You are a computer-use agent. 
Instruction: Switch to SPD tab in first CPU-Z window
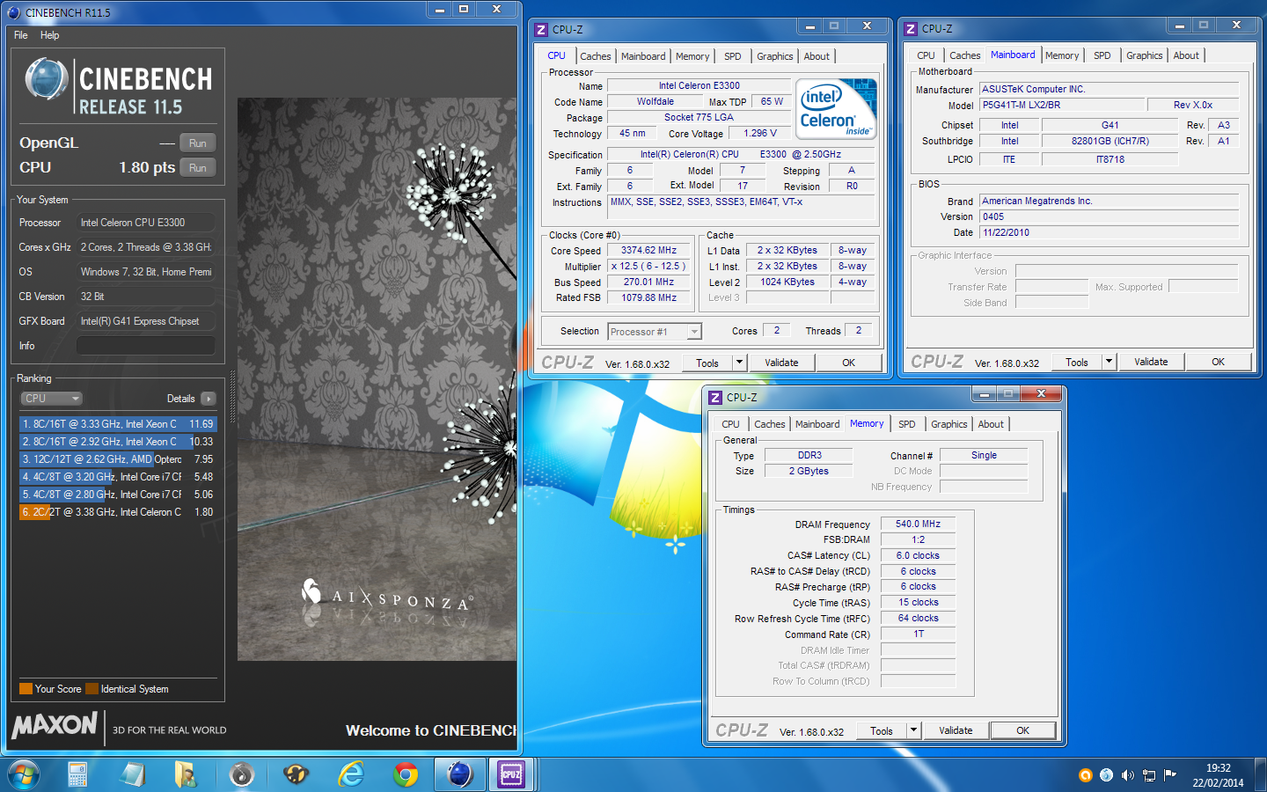click(733, 56)
